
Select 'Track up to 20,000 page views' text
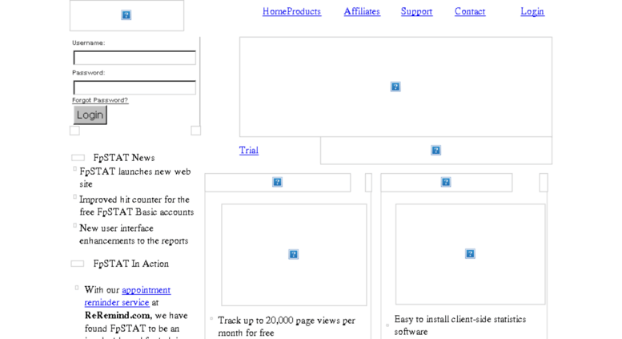point(287,326)
